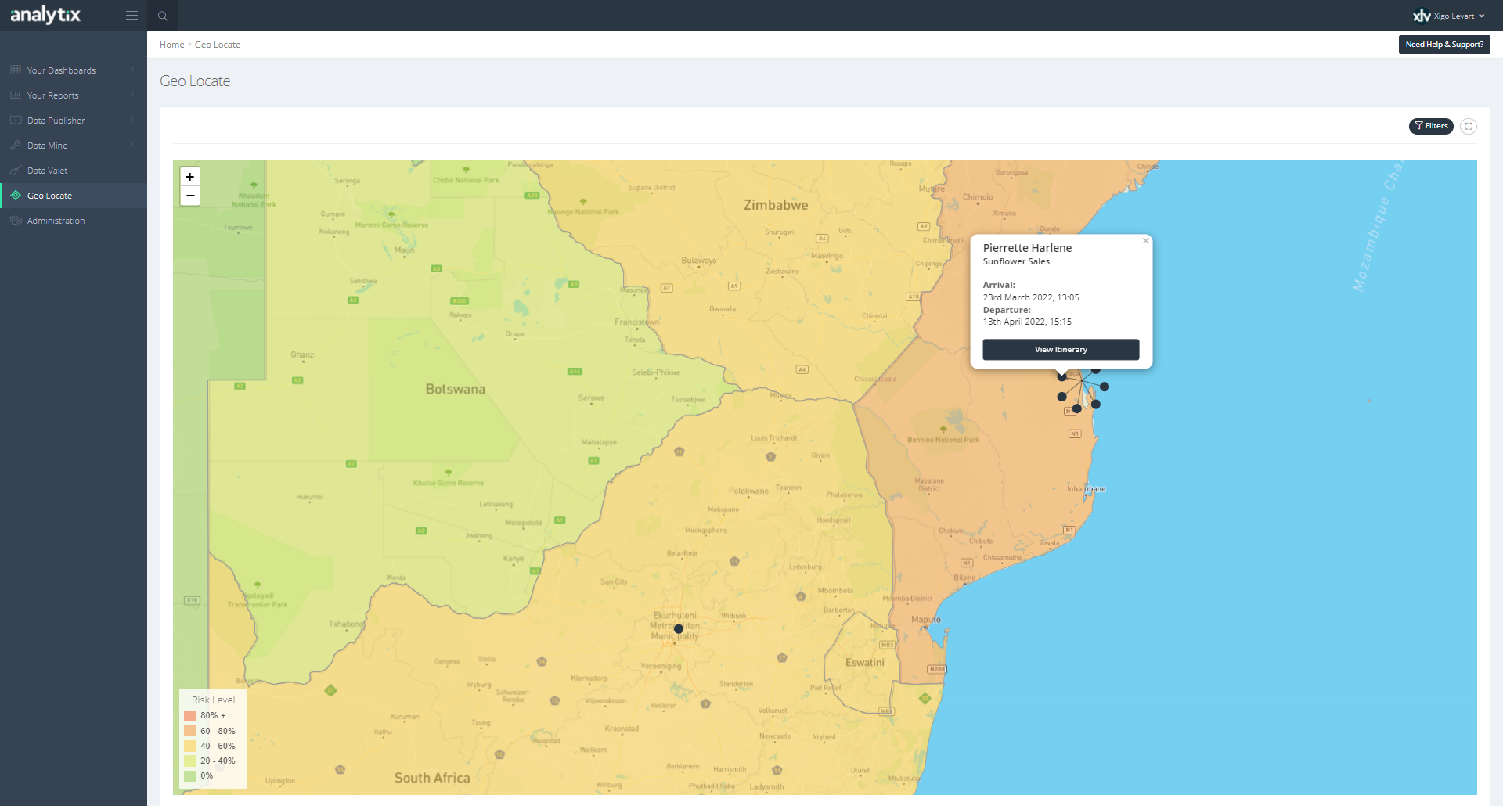
Task: Open Data Publisher menu
Action: (x=74, y=121)
